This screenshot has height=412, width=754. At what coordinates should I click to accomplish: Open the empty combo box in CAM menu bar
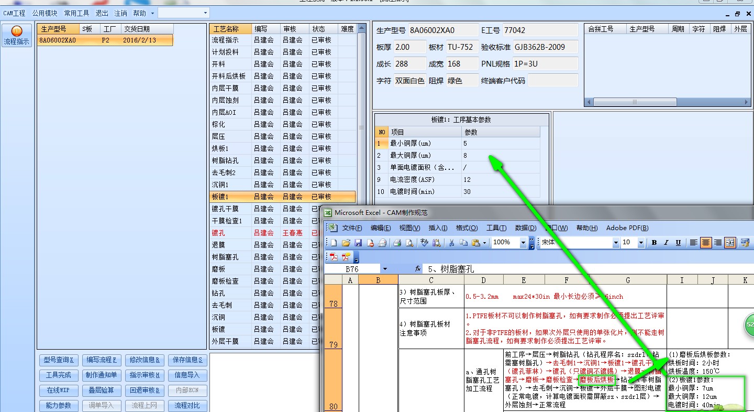point(184,13)
